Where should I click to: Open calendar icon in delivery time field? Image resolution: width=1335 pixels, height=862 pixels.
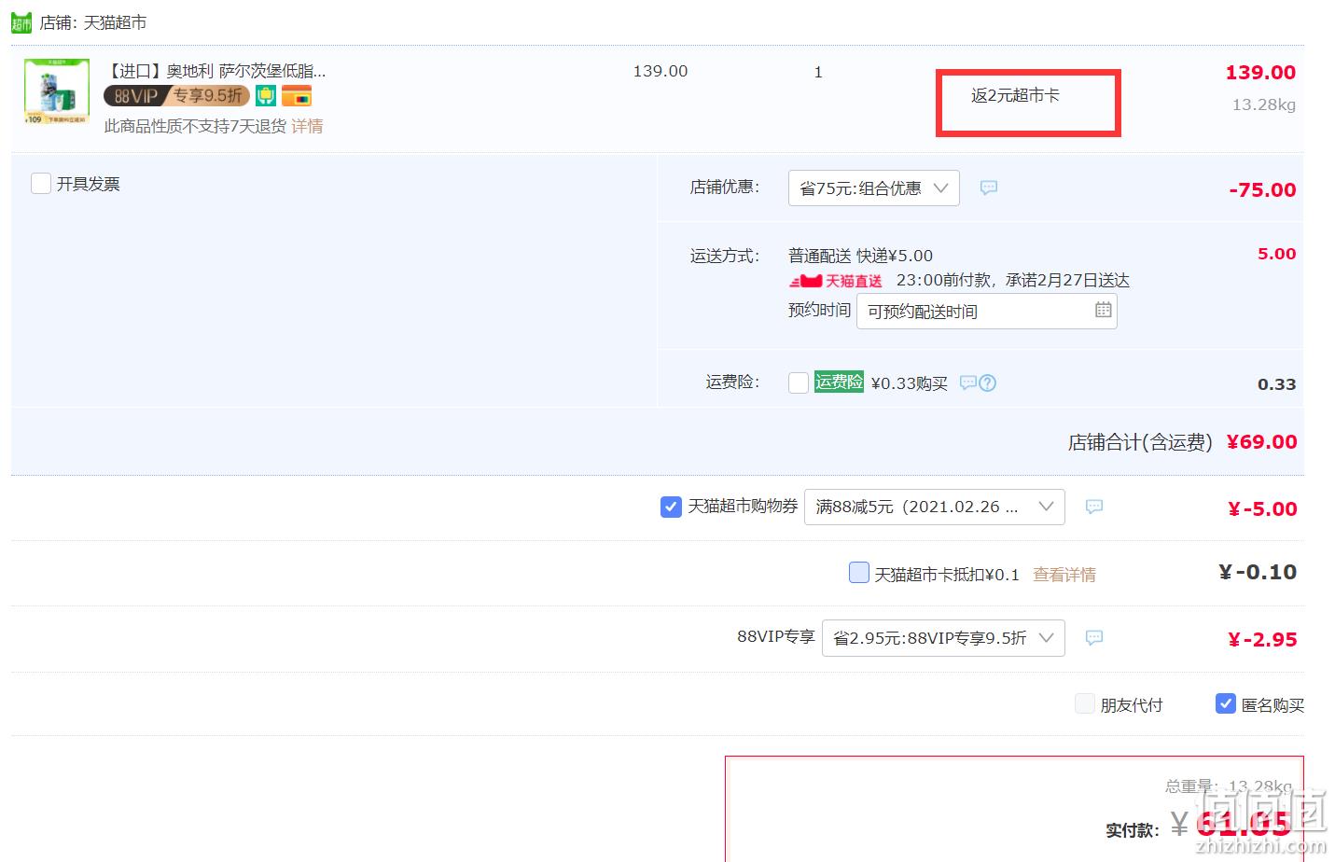click(1103, 310)
